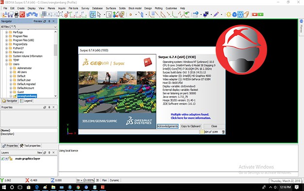Click the Zoom in (plus) toolbar icon
This screenshot has width=304, height=191.
coord(50,15)
